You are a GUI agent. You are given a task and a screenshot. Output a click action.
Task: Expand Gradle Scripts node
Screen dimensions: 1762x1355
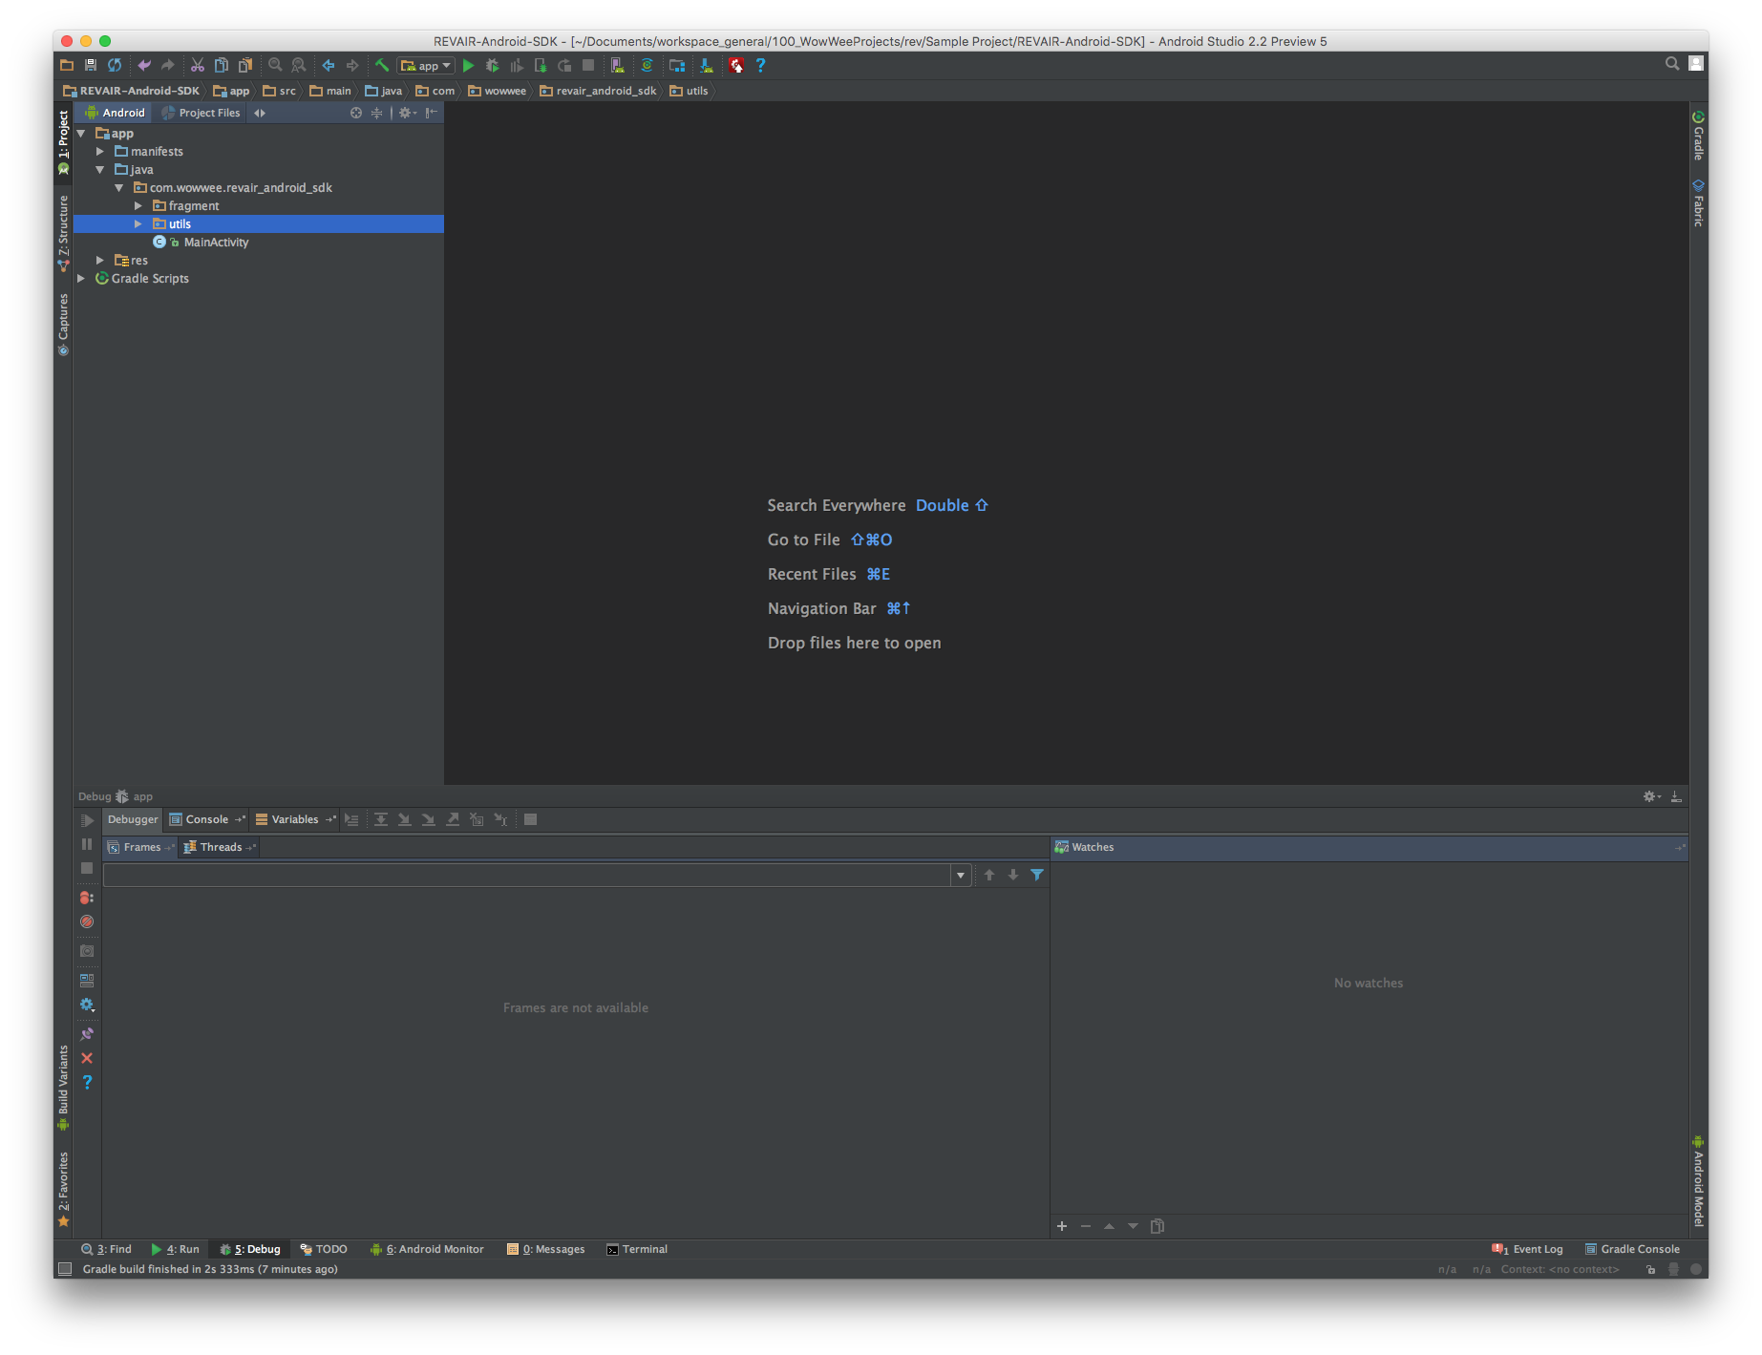point(81,279)
